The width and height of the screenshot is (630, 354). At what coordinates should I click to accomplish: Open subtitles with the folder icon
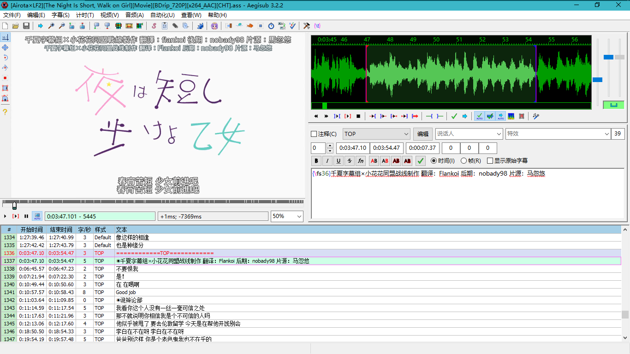click(15, 25)
